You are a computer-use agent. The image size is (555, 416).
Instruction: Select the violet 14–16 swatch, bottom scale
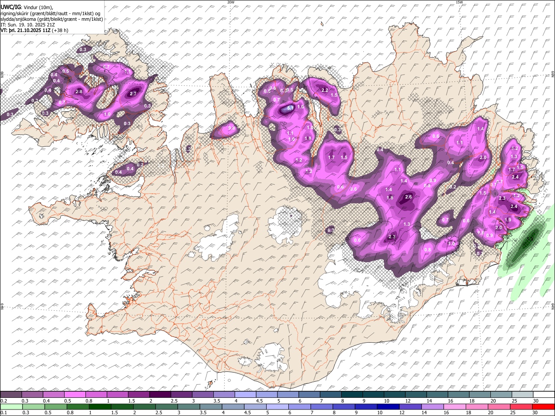(432, 406)
